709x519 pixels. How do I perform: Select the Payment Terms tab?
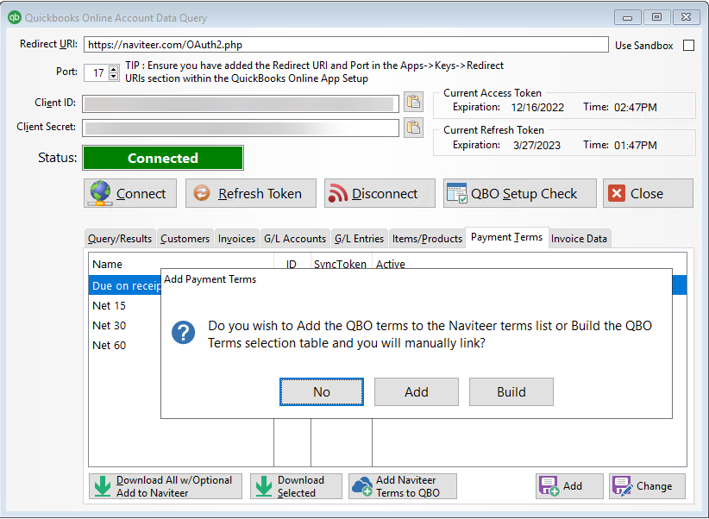(507, 237)
